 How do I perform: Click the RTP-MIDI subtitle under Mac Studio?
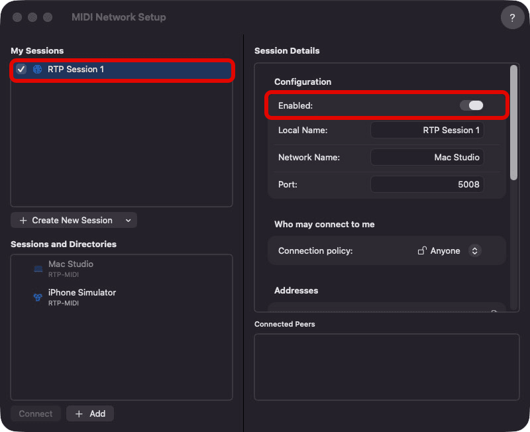[x=64, y=274]
